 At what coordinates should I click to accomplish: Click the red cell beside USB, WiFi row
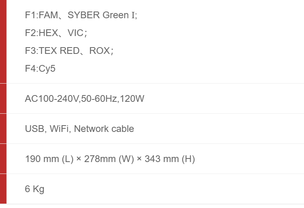3,128
